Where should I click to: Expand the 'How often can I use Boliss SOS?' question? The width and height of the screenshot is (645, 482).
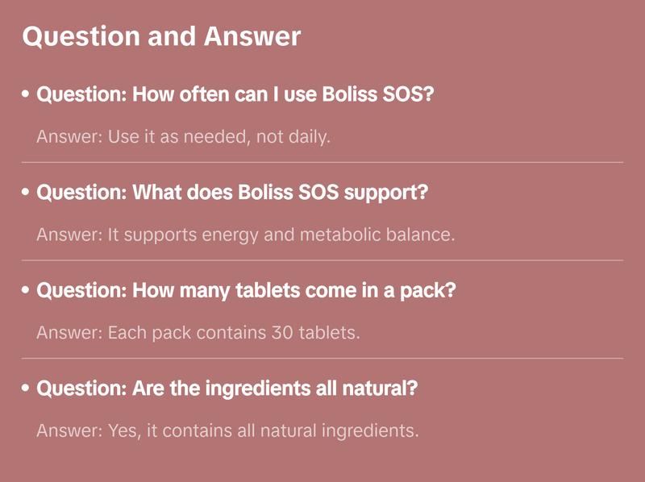[235, 94]
